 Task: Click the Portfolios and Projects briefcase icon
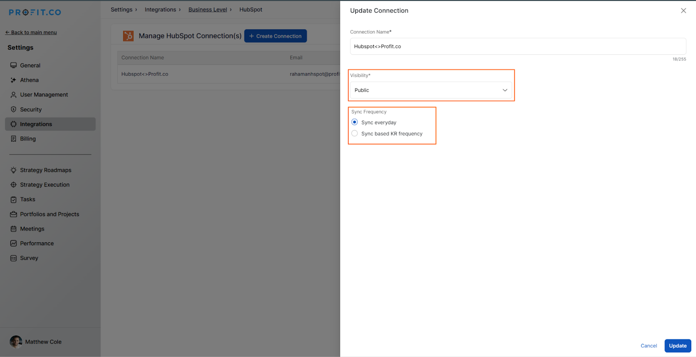pyautogui.click(x=13, y=214)
